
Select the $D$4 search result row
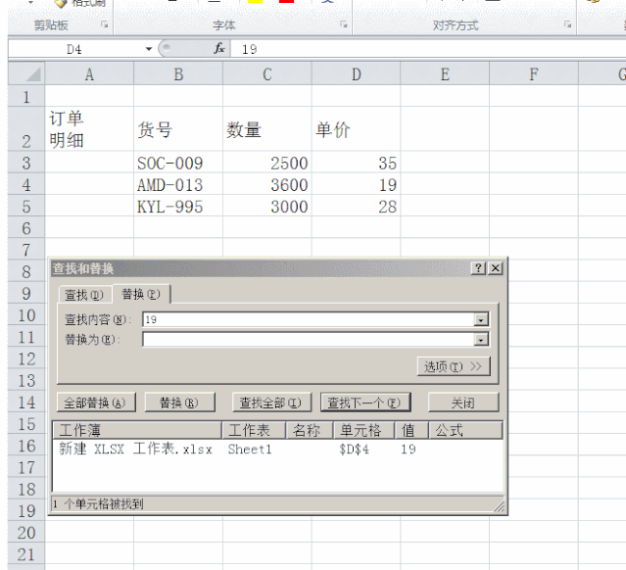coord(277,450)
